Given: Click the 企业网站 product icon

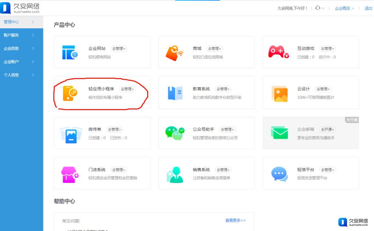Looking at the screenshot, I should pyautogui.click(x=70, y=52).
